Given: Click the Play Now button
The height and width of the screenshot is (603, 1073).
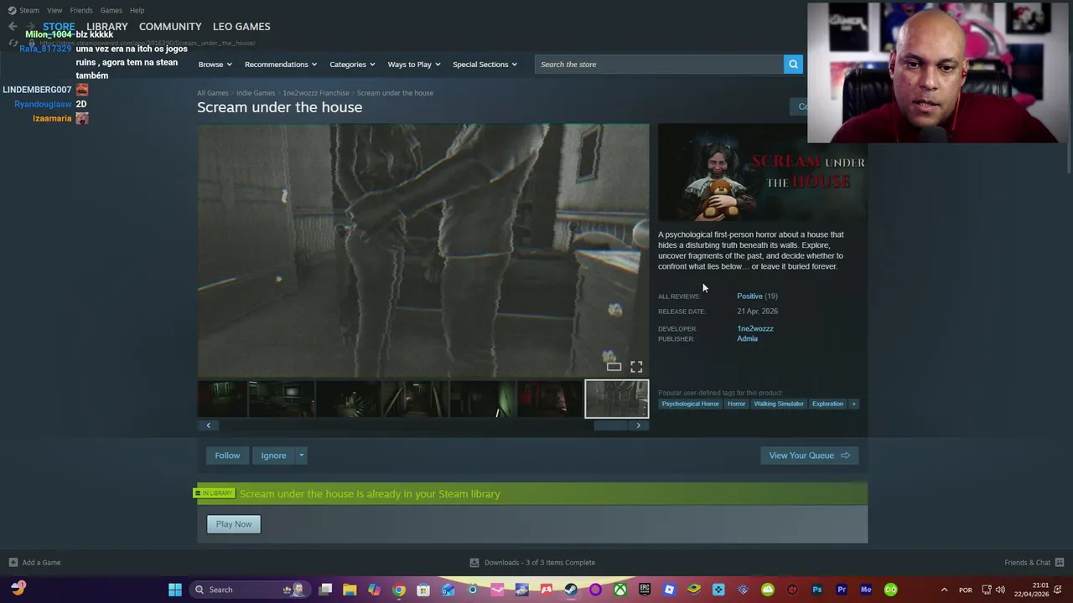Looking at the screenshot, I should [234, 524].
